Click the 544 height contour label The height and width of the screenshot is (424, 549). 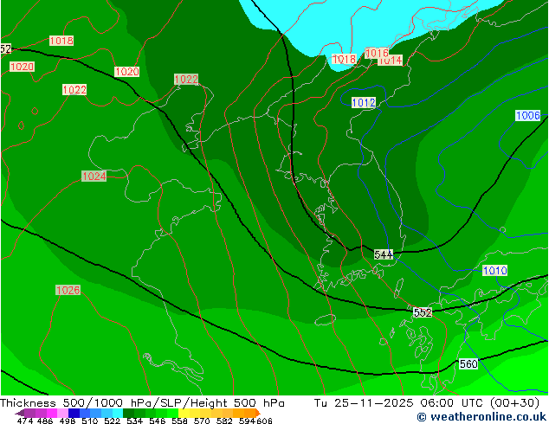tap(384, 254)
